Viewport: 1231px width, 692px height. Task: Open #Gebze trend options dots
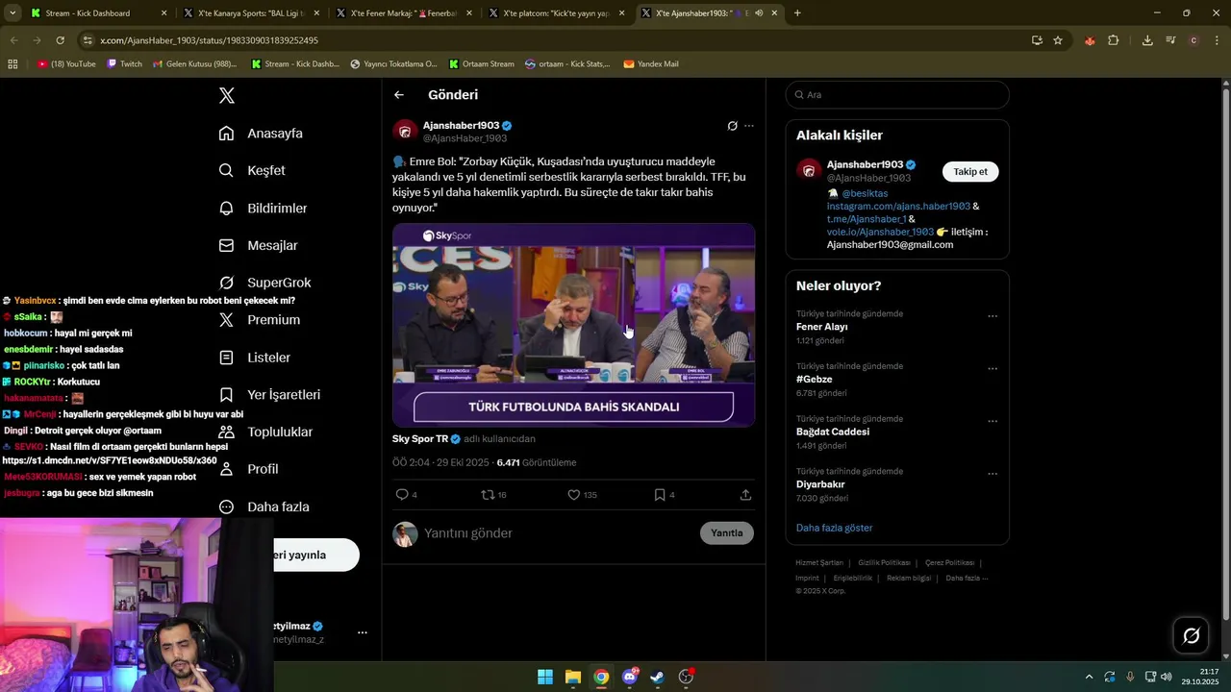coord(992,369)
